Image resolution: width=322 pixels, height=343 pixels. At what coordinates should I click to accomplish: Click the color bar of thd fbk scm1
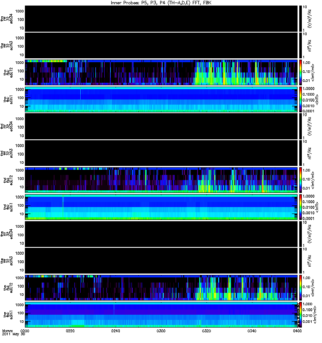(x=300, y=207)
